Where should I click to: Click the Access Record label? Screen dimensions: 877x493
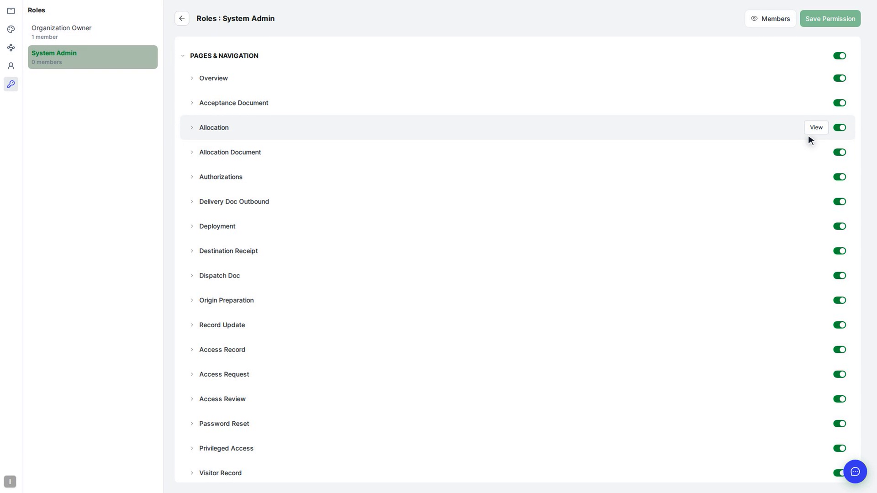click(222, 349)
